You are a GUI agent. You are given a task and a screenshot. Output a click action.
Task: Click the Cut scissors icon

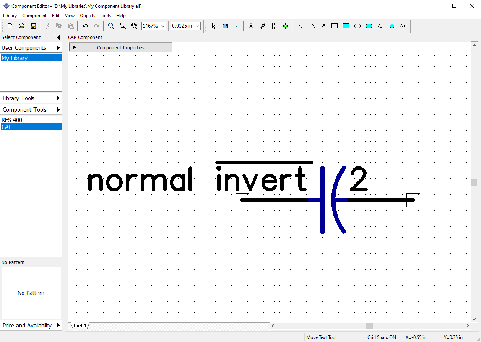48,26
